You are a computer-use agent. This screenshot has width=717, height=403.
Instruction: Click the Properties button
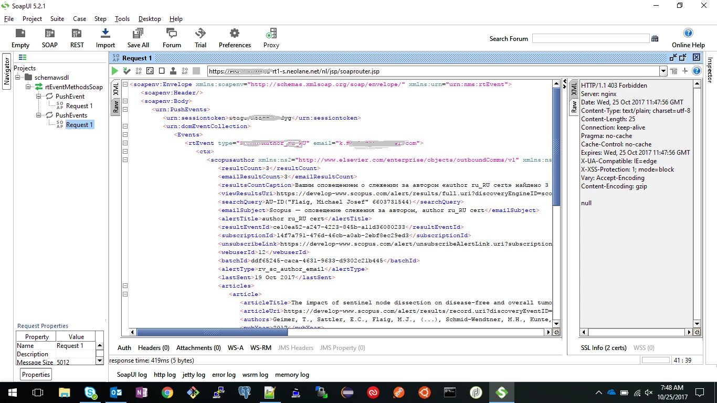click(x=36, y=375)
